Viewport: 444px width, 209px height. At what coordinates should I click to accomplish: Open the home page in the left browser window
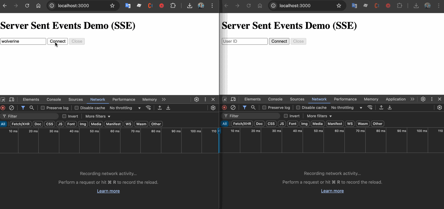pos(38,6)
